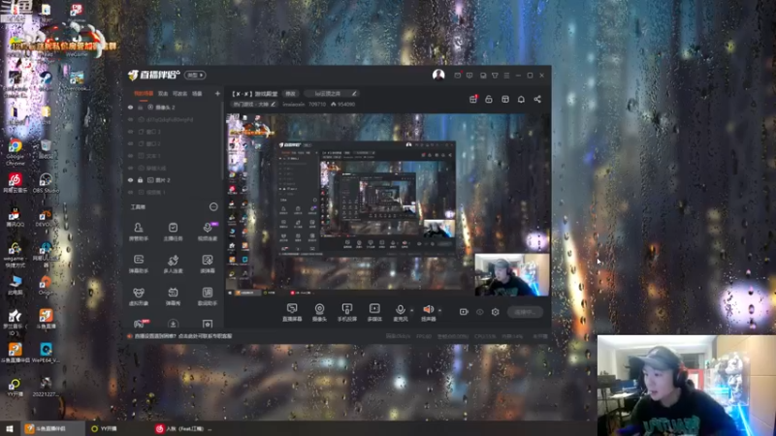Open the 视频连麦 tool
The height and width of the screenshot is (436, 776).
(208, 232)
